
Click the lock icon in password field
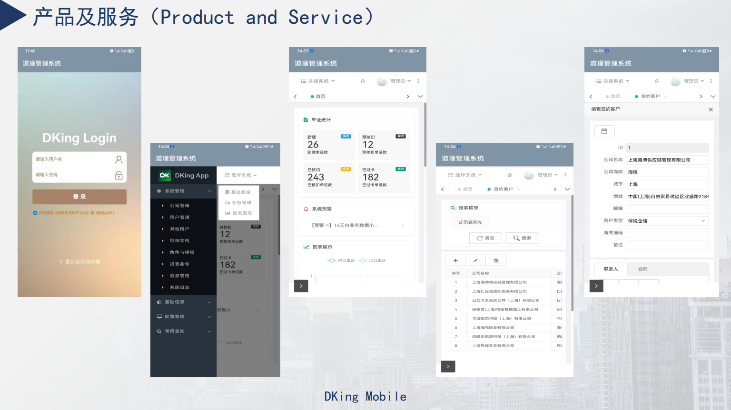pos(119,175)
